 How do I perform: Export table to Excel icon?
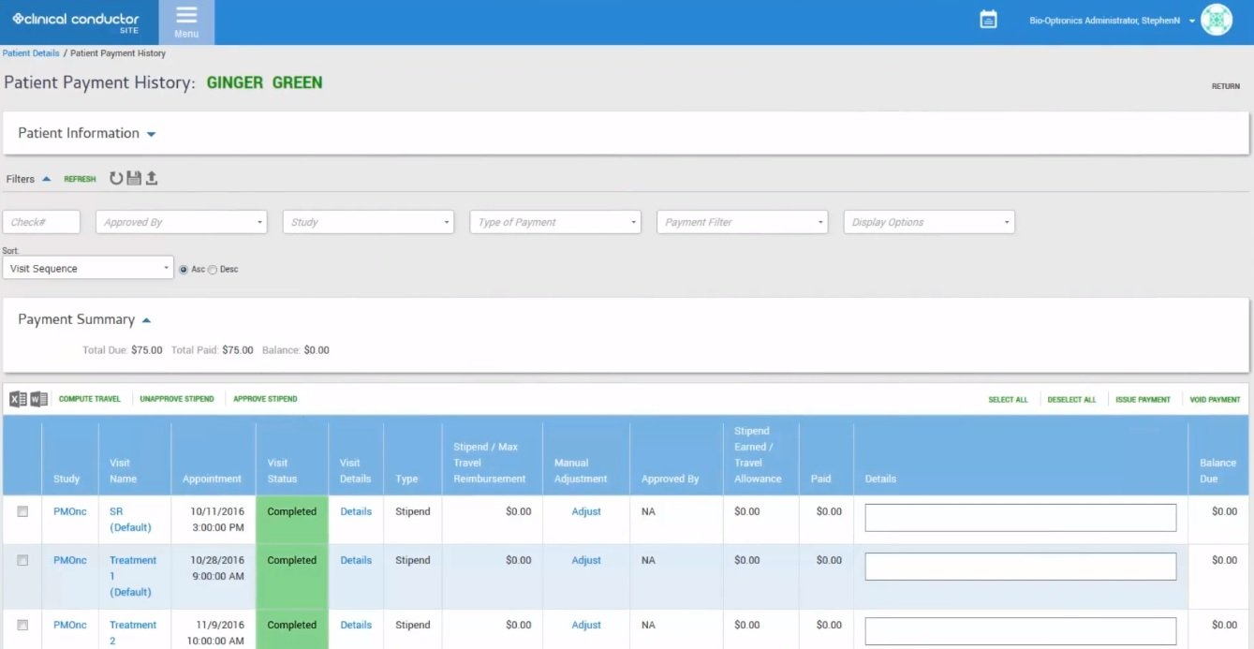pyautogui.click(x=18, y=399)
